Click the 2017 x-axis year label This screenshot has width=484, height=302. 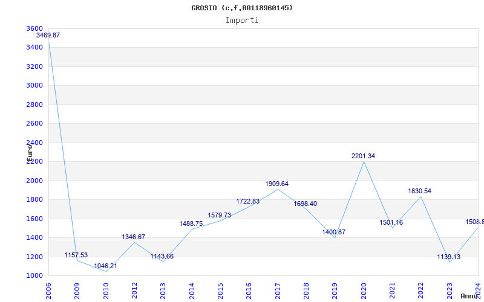pyautogui.click(x=278, y=291)
